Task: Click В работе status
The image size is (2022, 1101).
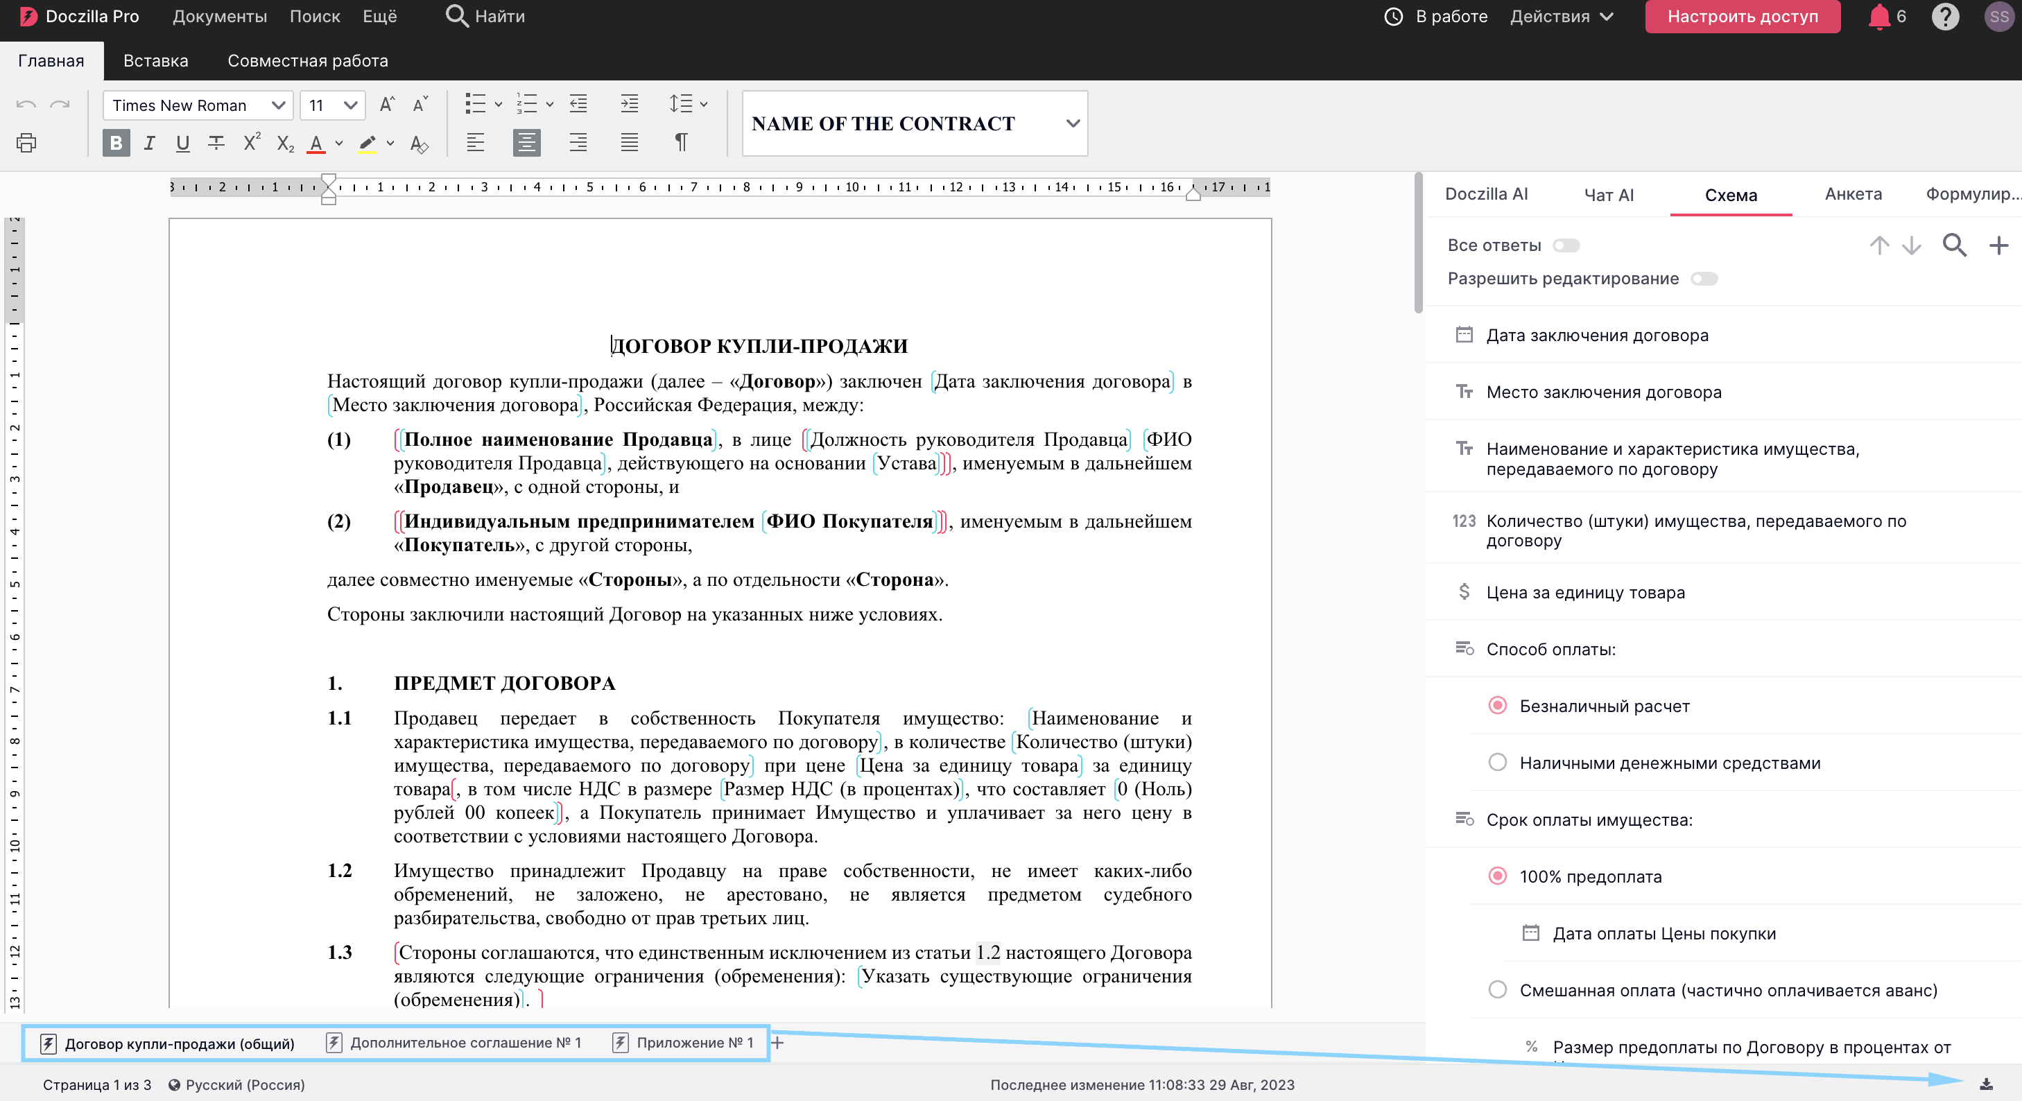Action: pos(1437,17)
